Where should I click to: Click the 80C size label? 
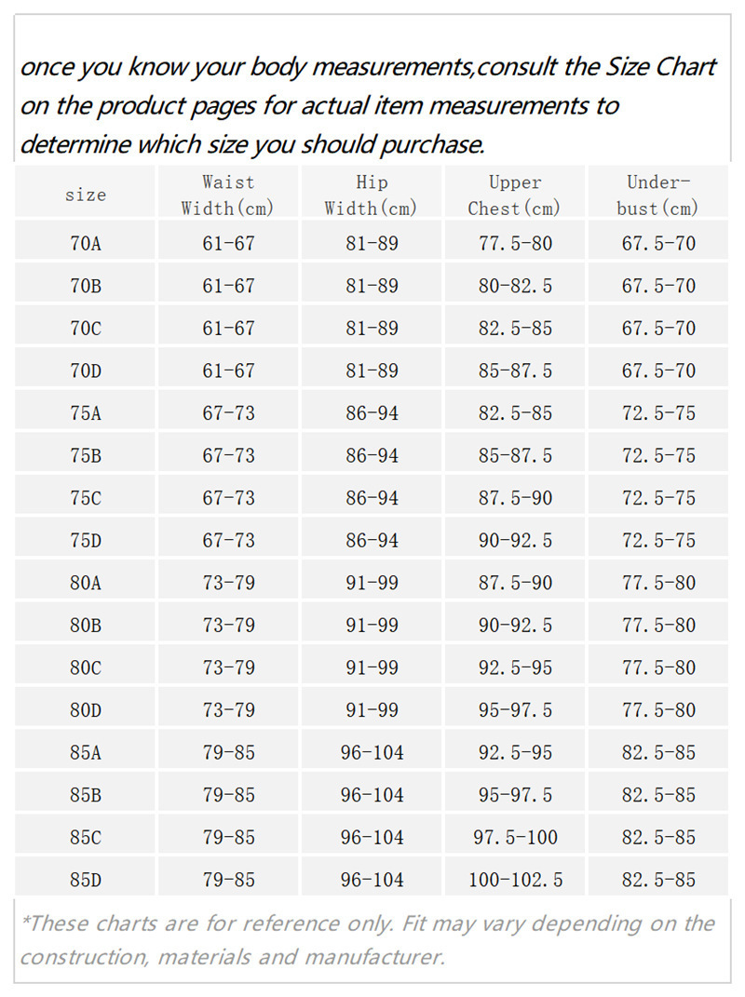(85, 667)
